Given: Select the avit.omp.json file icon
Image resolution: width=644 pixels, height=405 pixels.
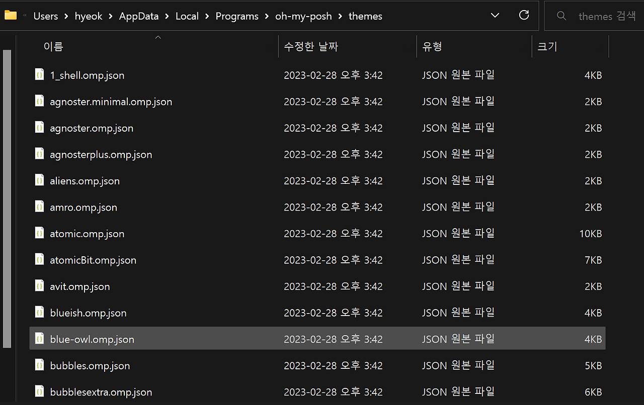Looking at the screenshot, I should click(x=39, y=285).
